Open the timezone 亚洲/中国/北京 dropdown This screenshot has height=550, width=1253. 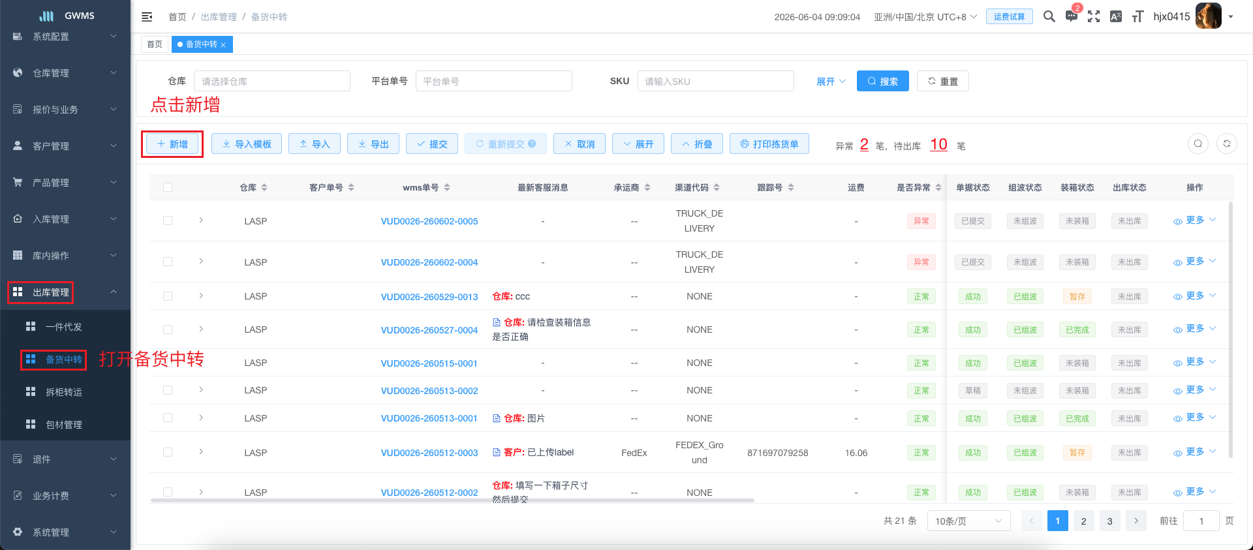tap(925, 17)
